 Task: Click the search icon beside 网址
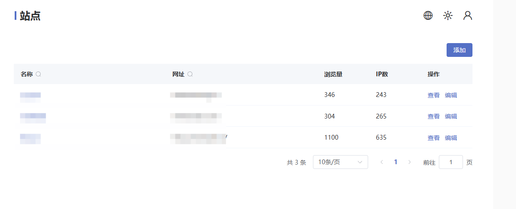coord(190,74)
